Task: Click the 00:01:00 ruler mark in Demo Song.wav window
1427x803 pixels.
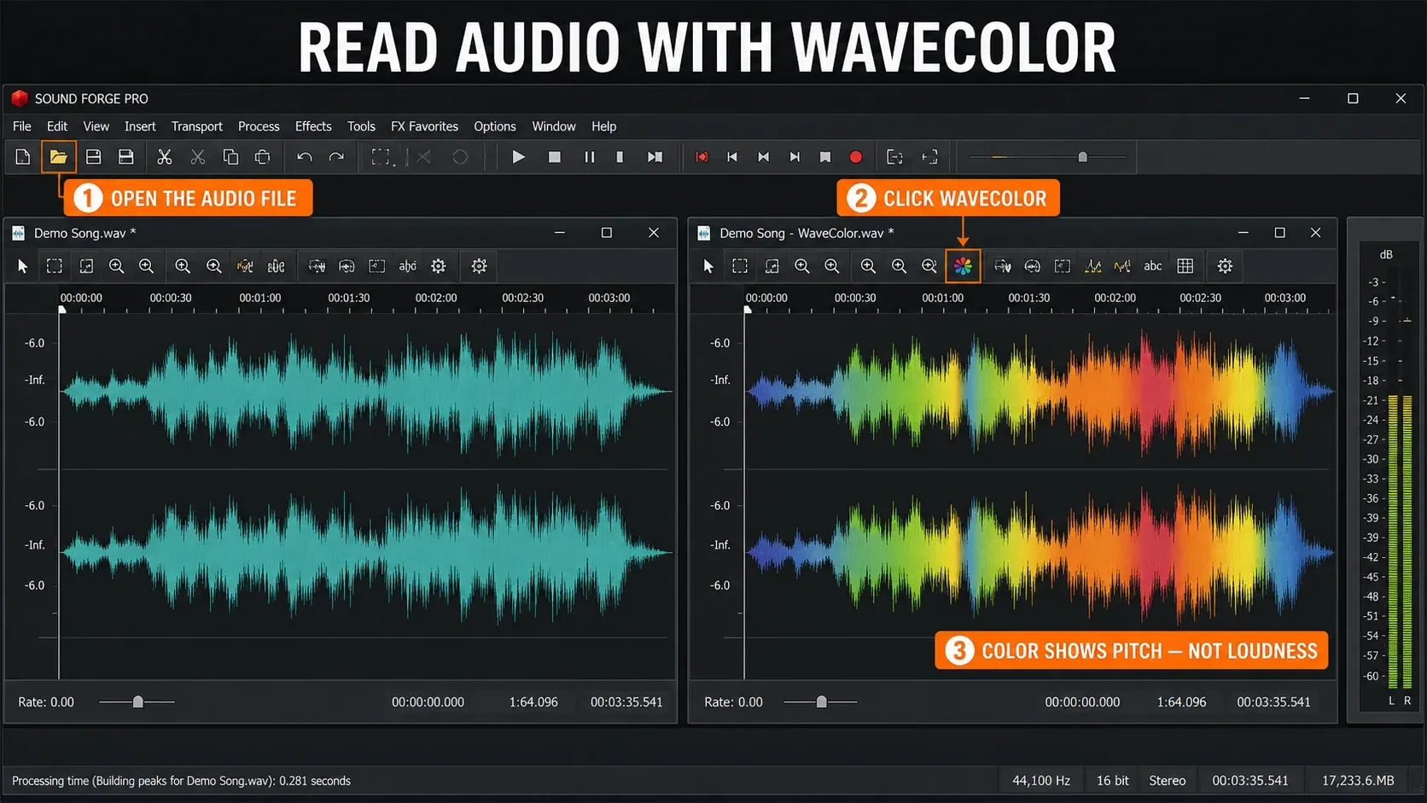Action: pyautogui.click(x=259, y=298)
